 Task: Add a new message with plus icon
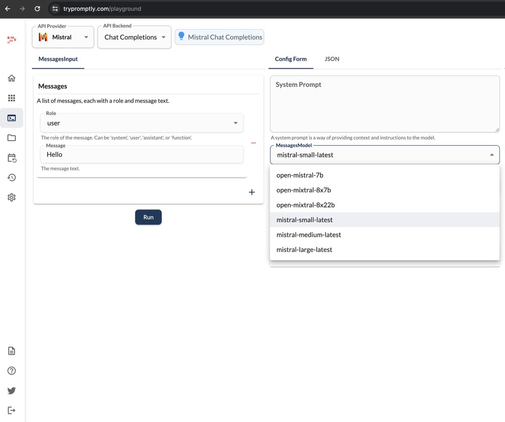coord(252,192)
